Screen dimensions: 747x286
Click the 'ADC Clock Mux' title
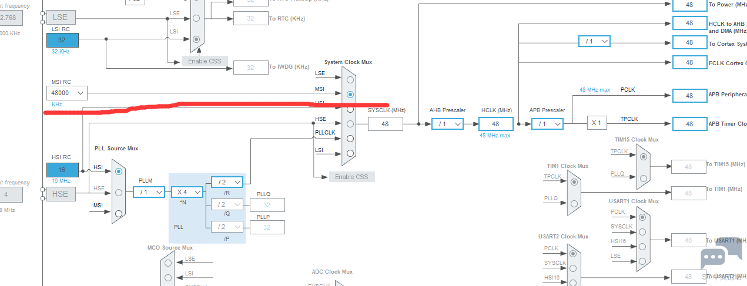(332, 272)
